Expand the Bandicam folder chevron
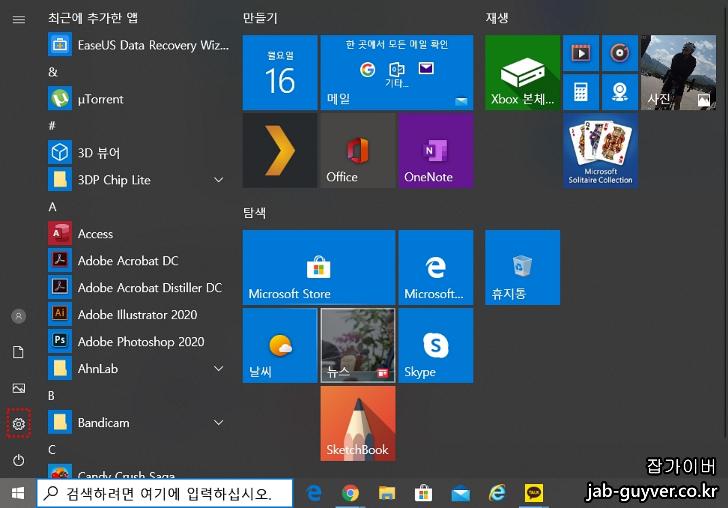Image resolution: width=728 pixels, height=508 pixels. [218, 422]
